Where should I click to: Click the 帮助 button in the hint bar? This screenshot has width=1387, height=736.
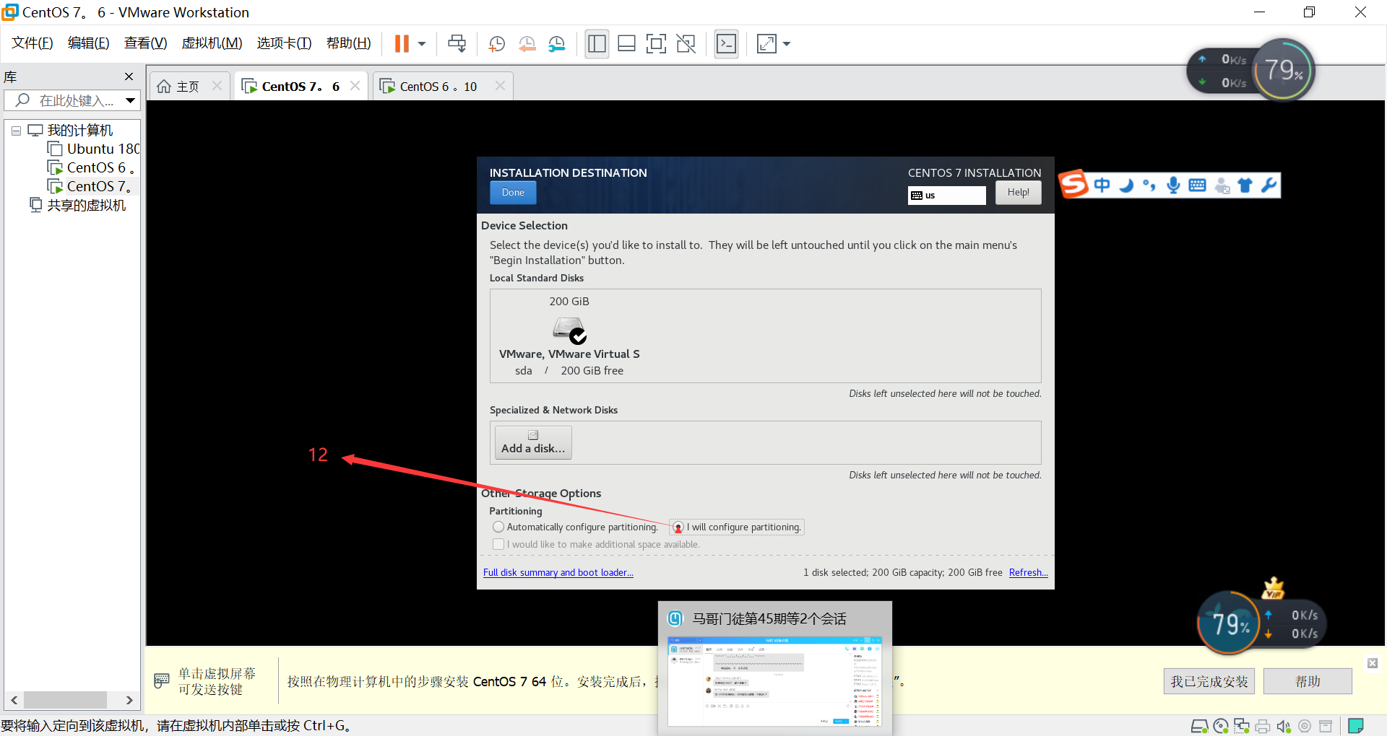(x=1308, y=681)
